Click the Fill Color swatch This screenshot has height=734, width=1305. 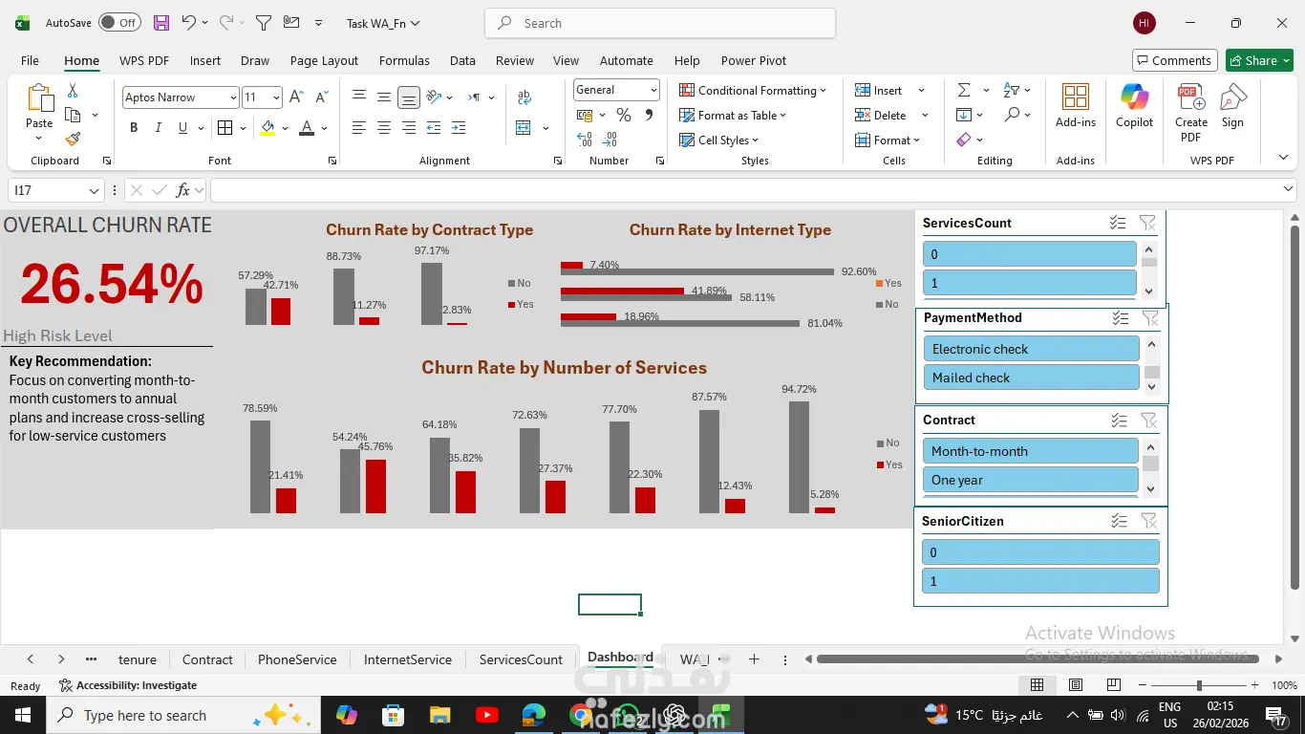click(267, 128)
